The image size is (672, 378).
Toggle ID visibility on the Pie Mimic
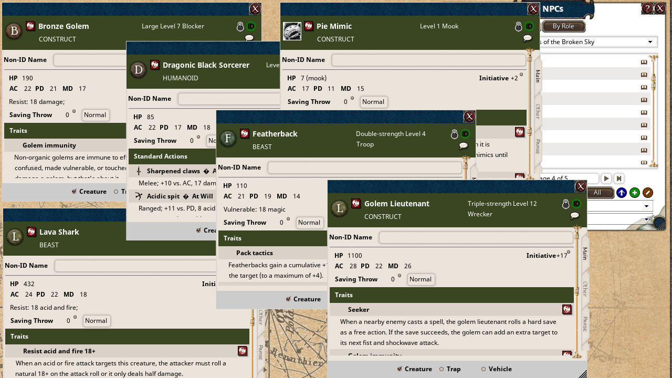(529, 27)
